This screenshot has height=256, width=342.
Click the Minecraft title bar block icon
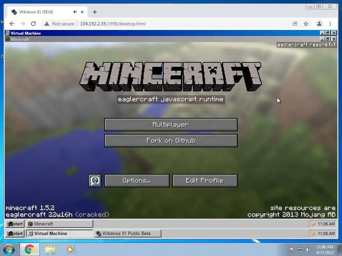click(7, 39)
